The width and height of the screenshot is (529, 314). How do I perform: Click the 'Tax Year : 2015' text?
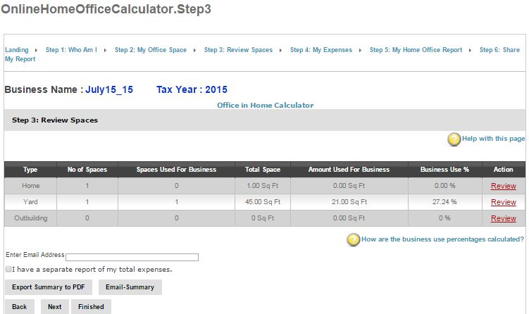pos(192,89)
